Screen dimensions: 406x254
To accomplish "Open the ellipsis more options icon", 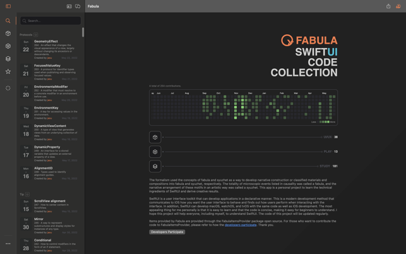I will coord(8,244).
